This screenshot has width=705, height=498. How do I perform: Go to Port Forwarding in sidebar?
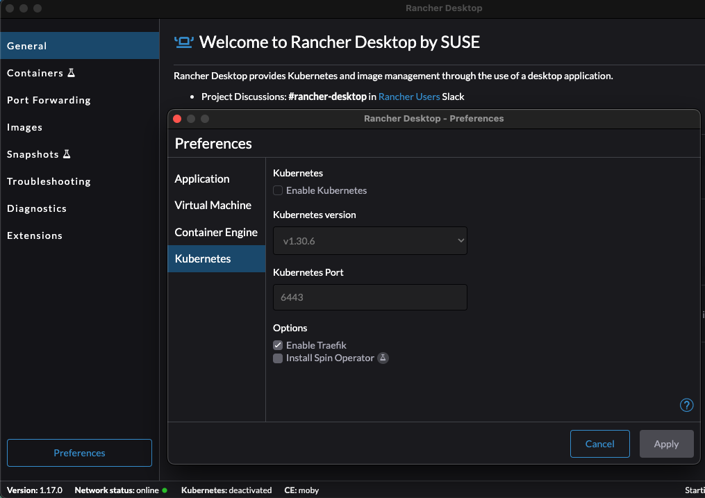click(x=49, y=100)
